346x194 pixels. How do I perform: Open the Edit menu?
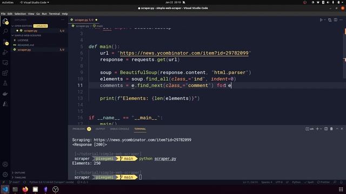[10, 13]
